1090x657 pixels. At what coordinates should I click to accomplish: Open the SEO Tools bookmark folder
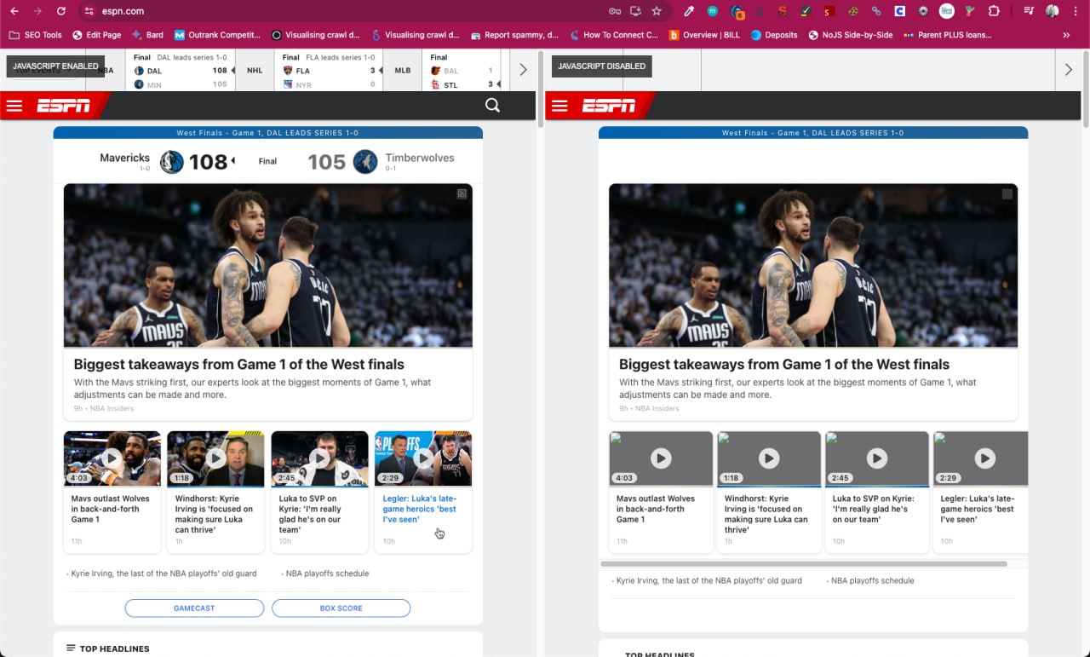pos(36,35)
